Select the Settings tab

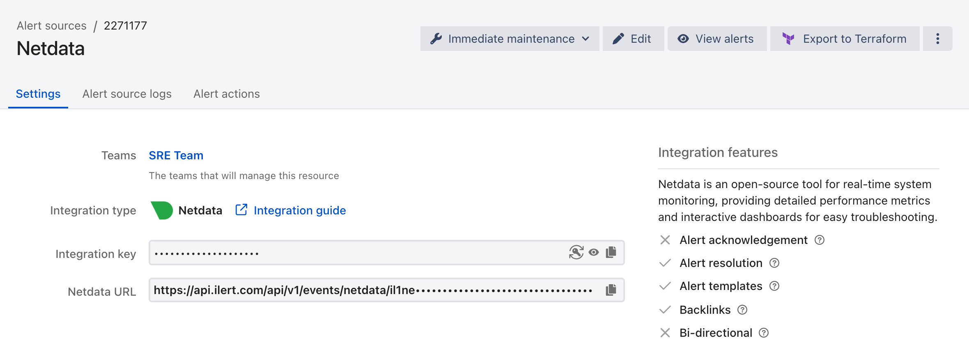coord(38,94)
